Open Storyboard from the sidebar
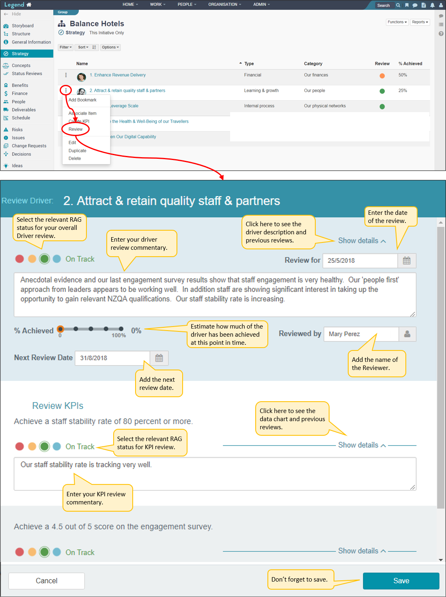Image resolution: width=446 pixels, height=597 pixels. coord(23,26)
